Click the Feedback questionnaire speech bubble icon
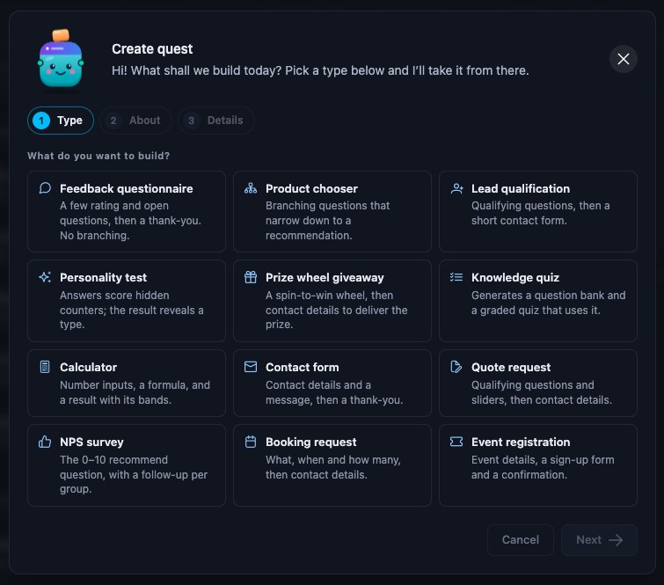 pos(45,188)
